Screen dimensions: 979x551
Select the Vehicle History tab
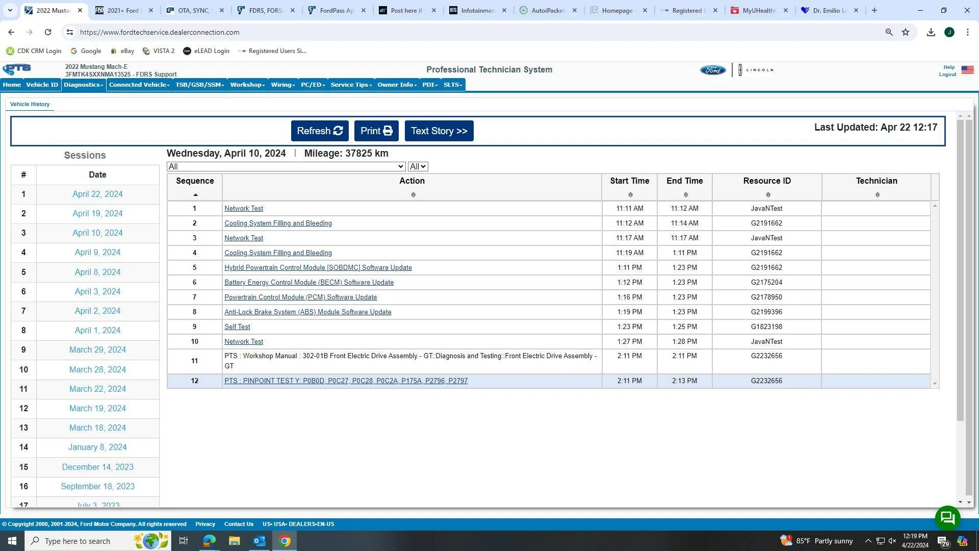click(x=30, y=104)
